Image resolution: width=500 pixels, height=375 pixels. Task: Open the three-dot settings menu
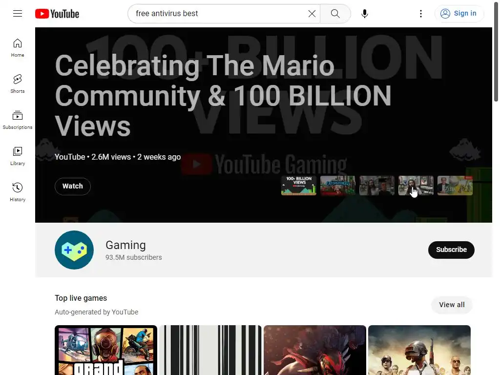421,13
